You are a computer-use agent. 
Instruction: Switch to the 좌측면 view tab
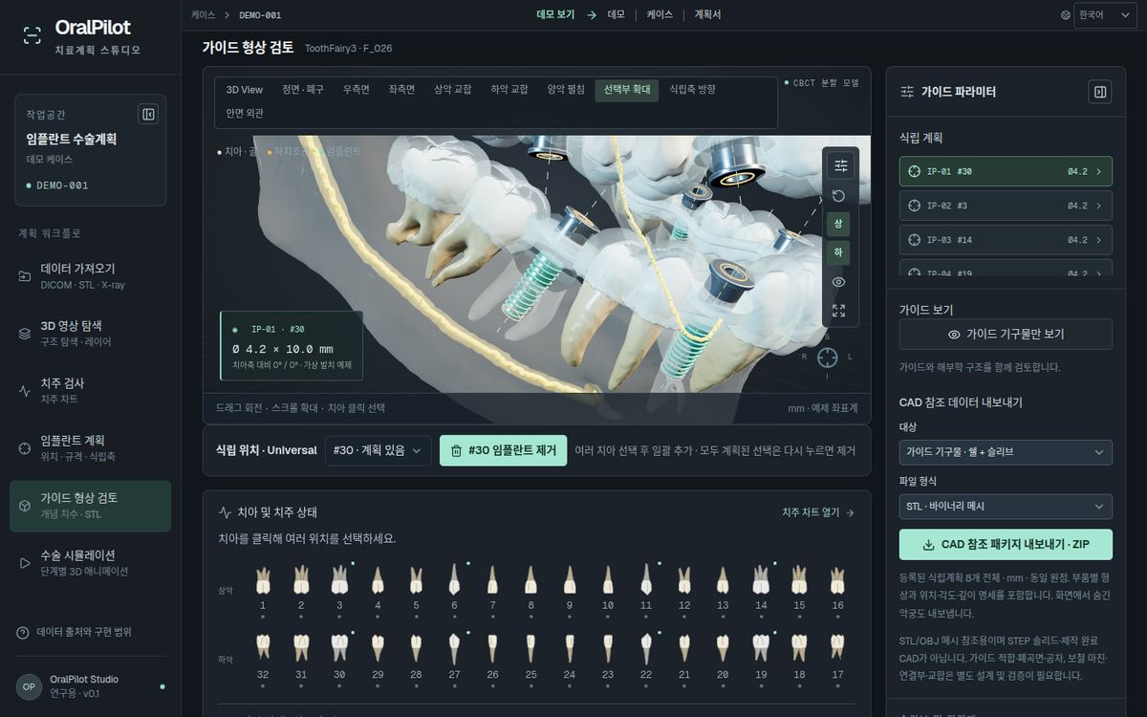(401, 90)
